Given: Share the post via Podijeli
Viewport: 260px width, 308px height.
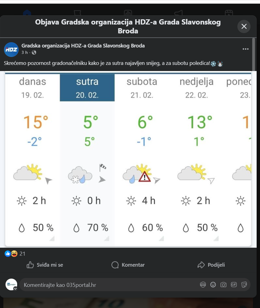Looking at the screenshot, I should (x=211, y=265).
